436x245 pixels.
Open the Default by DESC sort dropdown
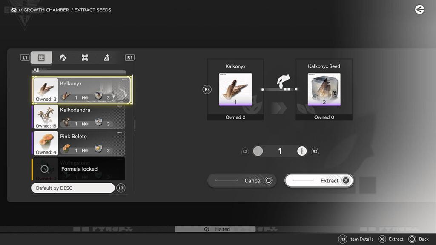click(73, 188)
